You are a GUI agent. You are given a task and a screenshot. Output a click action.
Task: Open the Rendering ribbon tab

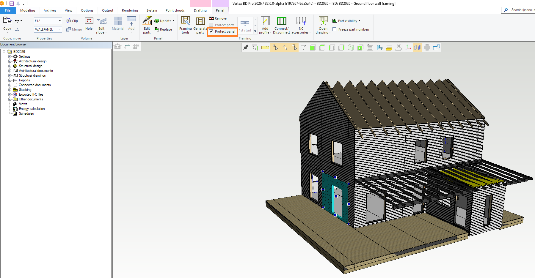(x=130, y=10)
